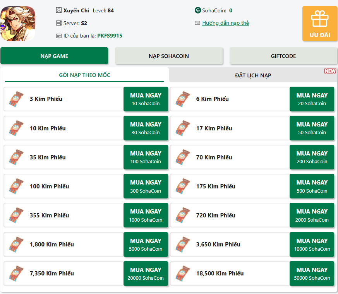Click the 18,500 Kim Phiếu ticket icon
Screen dimensions: 338x294
pyautogui.click(x=183, y=273)
